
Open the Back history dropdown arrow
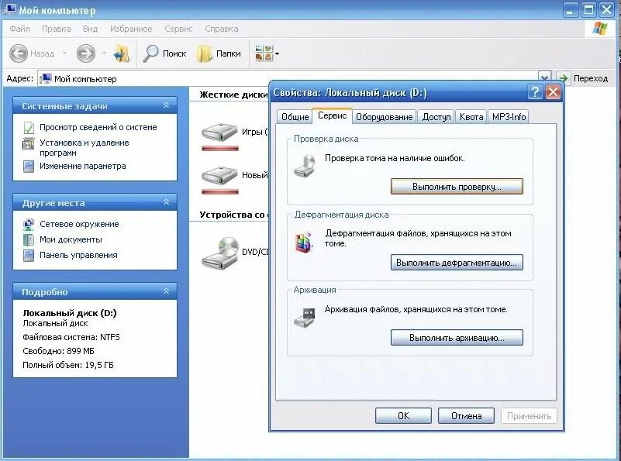coord(64,53)
